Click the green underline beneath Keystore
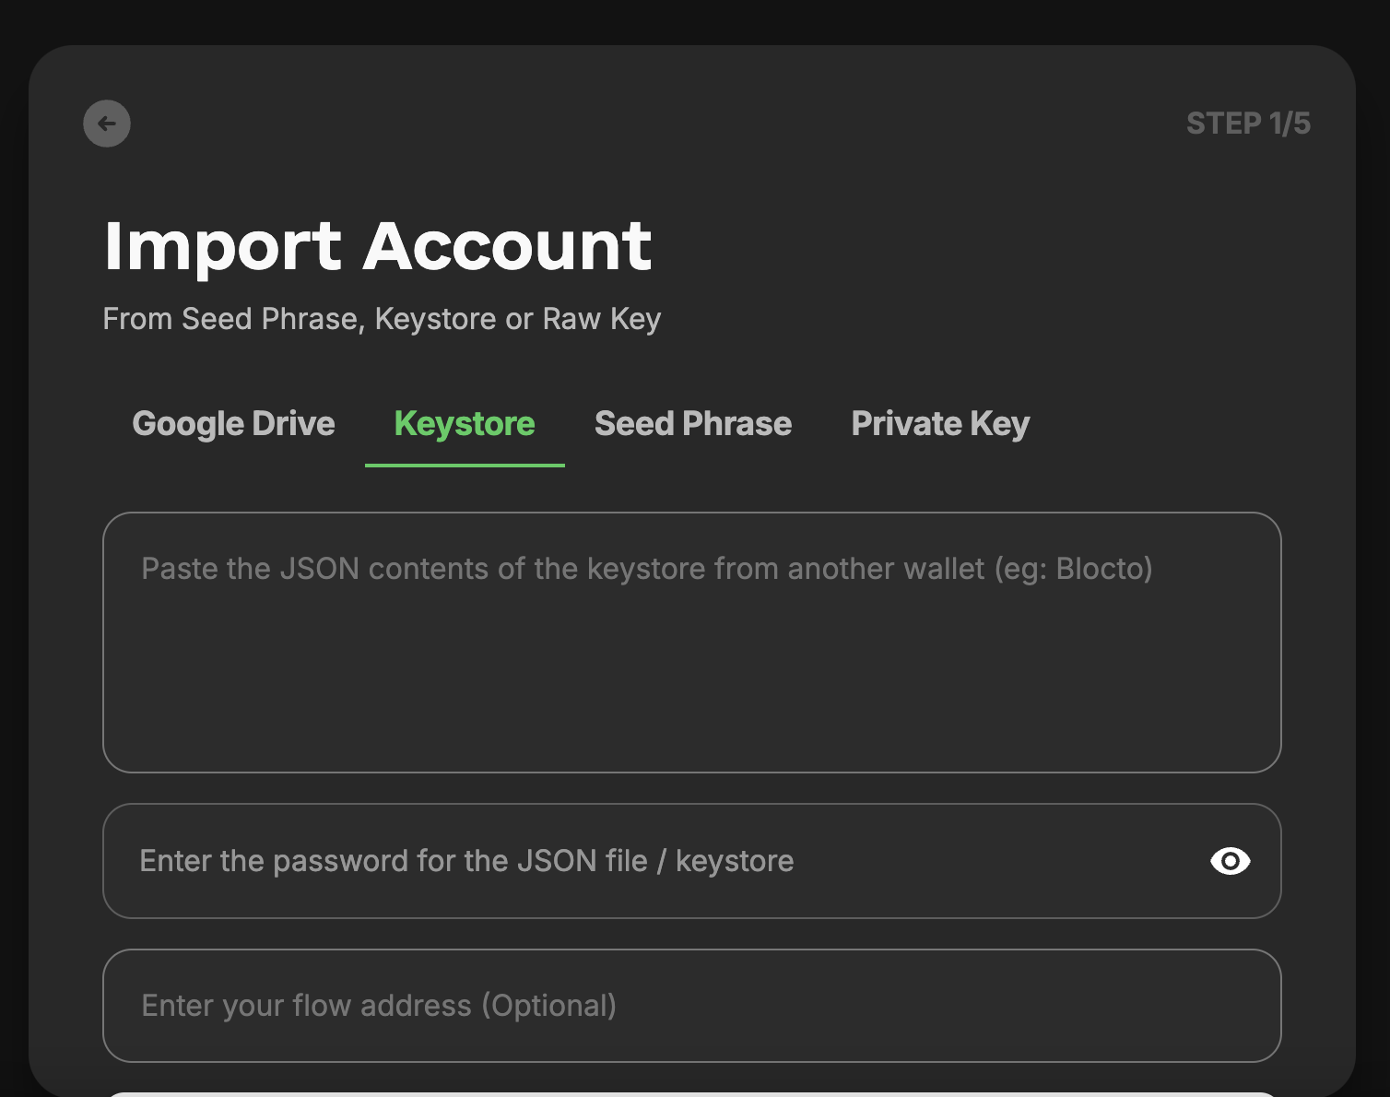The height and width of the screenshot is (1097, 1390). tap(465, 465)
